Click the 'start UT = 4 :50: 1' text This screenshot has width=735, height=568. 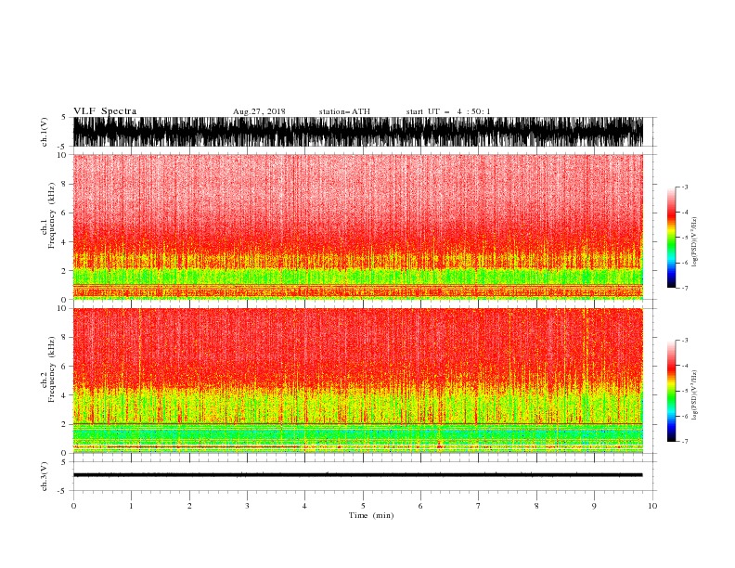pyautogui.click(x=447, y=111)
